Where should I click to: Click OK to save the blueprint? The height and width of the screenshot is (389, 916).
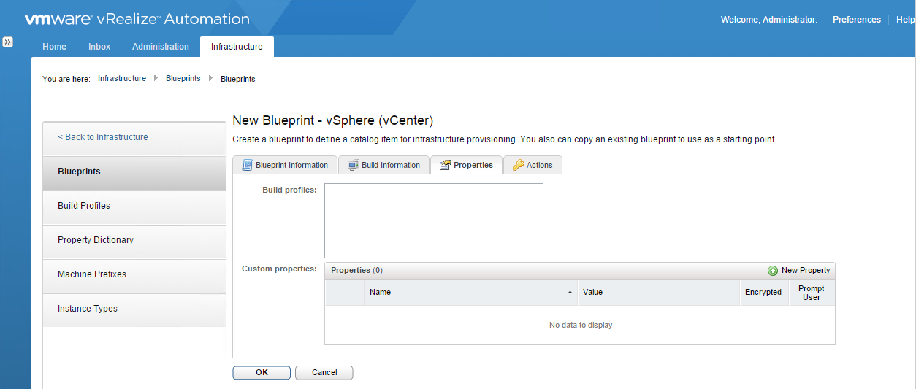pyautogui.click(x=262, y=373)
